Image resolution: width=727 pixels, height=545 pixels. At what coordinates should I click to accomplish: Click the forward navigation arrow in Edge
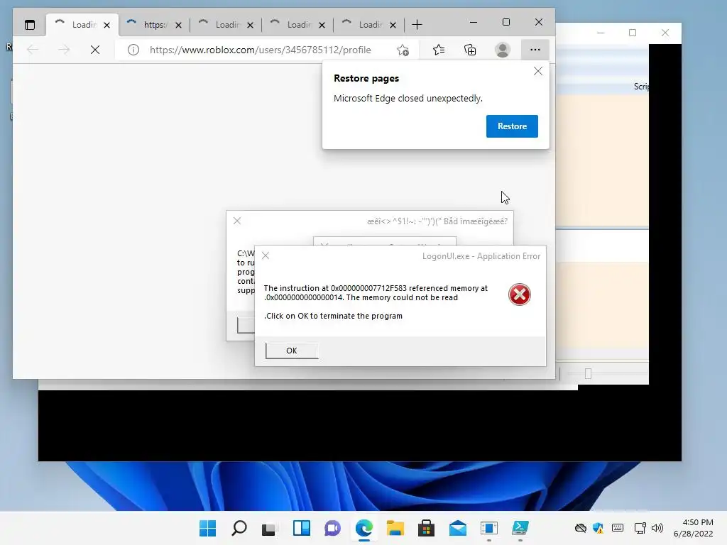click(x=64, y=50)
